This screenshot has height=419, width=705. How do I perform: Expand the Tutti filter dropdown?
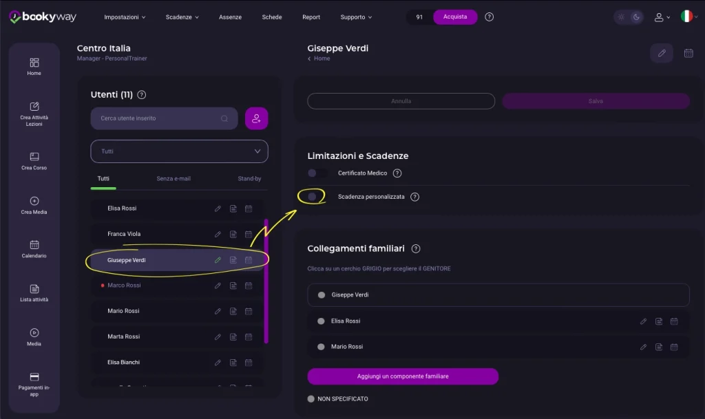[179, 151]
